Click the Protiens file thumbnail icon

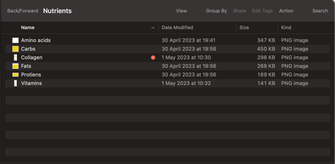[15, 75]
